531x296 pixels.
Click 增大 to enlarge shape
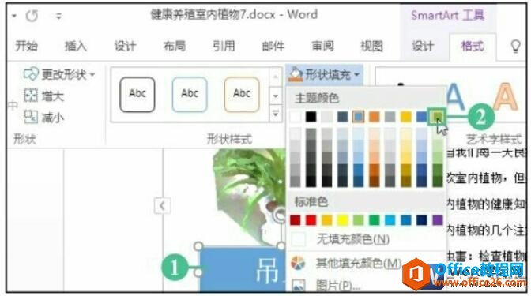point(44,96)
